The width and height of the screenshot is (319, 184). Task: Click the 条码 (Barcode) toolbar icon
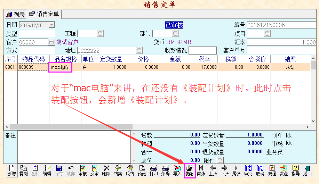tap(165, 170)
